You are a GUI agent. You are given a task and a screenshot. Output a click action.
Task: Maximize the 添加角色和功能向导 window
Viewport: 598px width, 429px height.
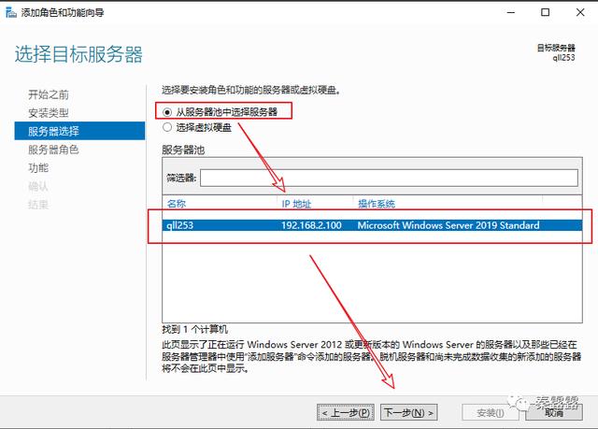[x=546, y=12]
